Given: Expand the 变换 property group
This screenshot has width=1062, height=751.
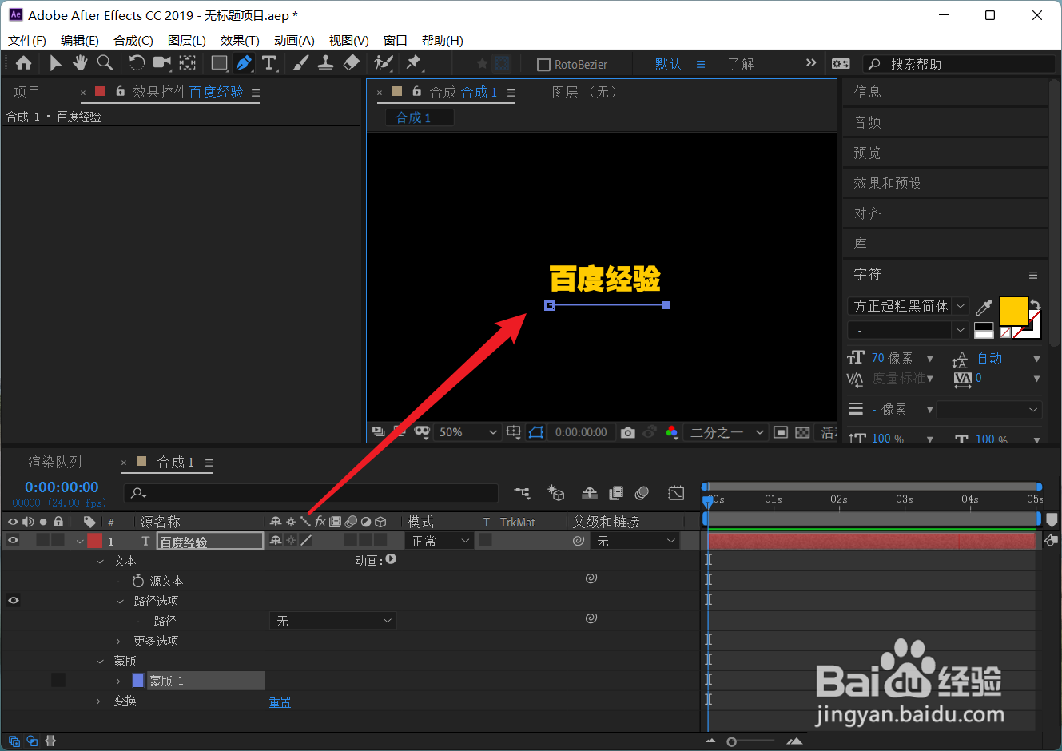Looking at the screenshot, I should 99,701.
